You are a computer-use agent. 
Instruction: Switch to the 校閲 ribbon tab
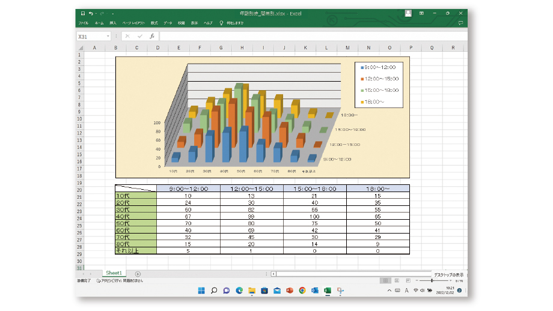182,23
